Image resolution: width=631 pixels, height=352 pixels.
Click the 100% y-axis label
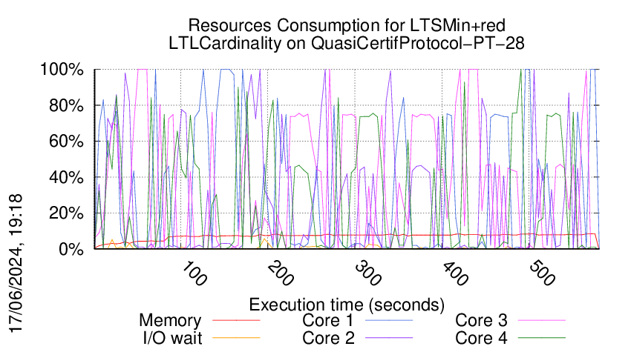[62, 70]
